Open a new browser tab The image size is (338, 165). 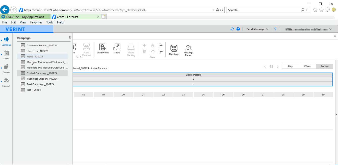coord(103,17)
